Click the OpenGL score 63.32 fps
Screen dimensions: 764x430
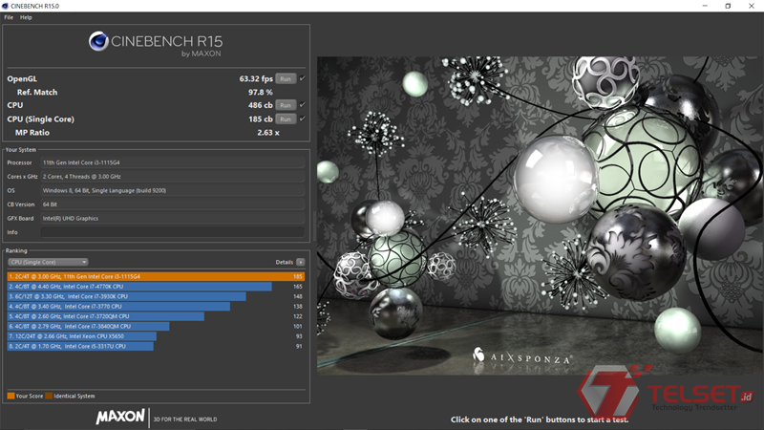pos(256,78)
